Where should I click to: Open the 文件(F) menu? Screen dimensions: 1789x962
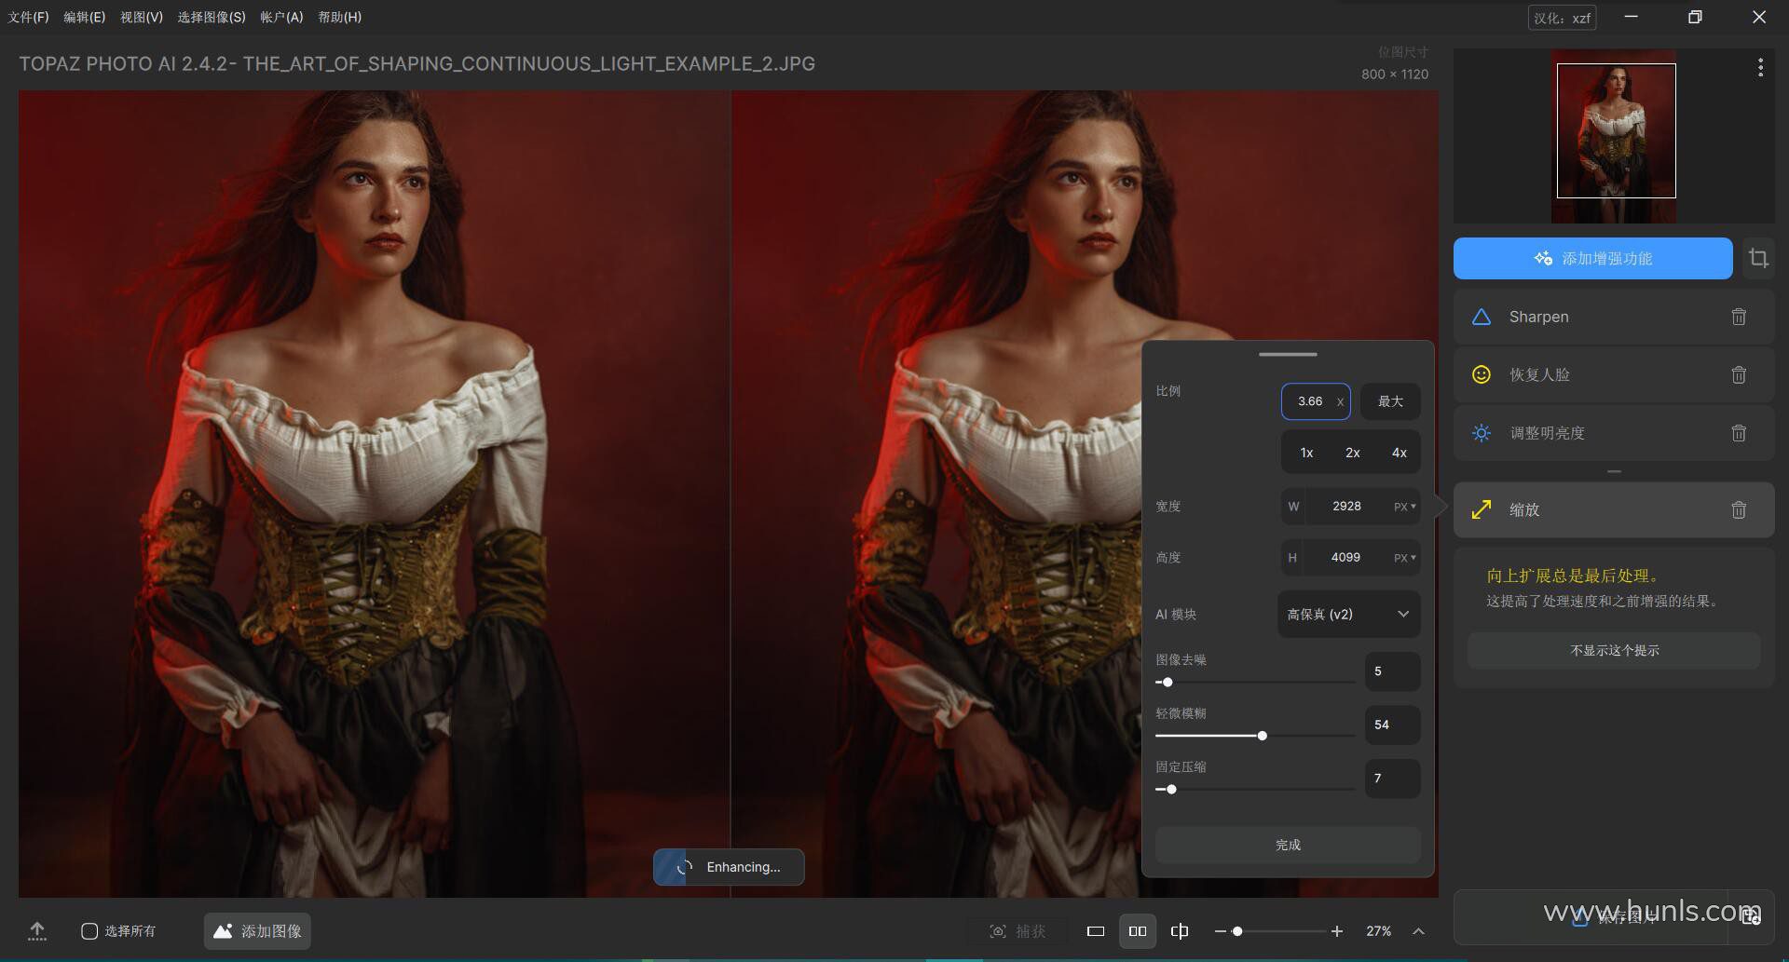[28, 17]
